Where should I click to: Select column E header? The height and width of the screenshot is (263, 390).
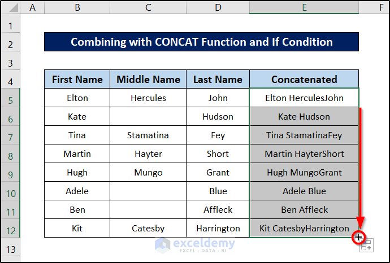(x=304, y=7)
